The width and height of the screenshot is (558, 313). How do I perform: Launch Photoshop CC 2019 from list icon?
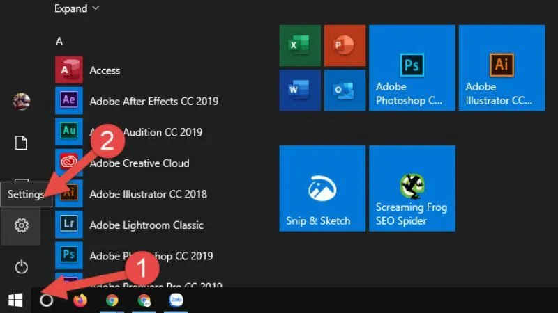(68, 255)
